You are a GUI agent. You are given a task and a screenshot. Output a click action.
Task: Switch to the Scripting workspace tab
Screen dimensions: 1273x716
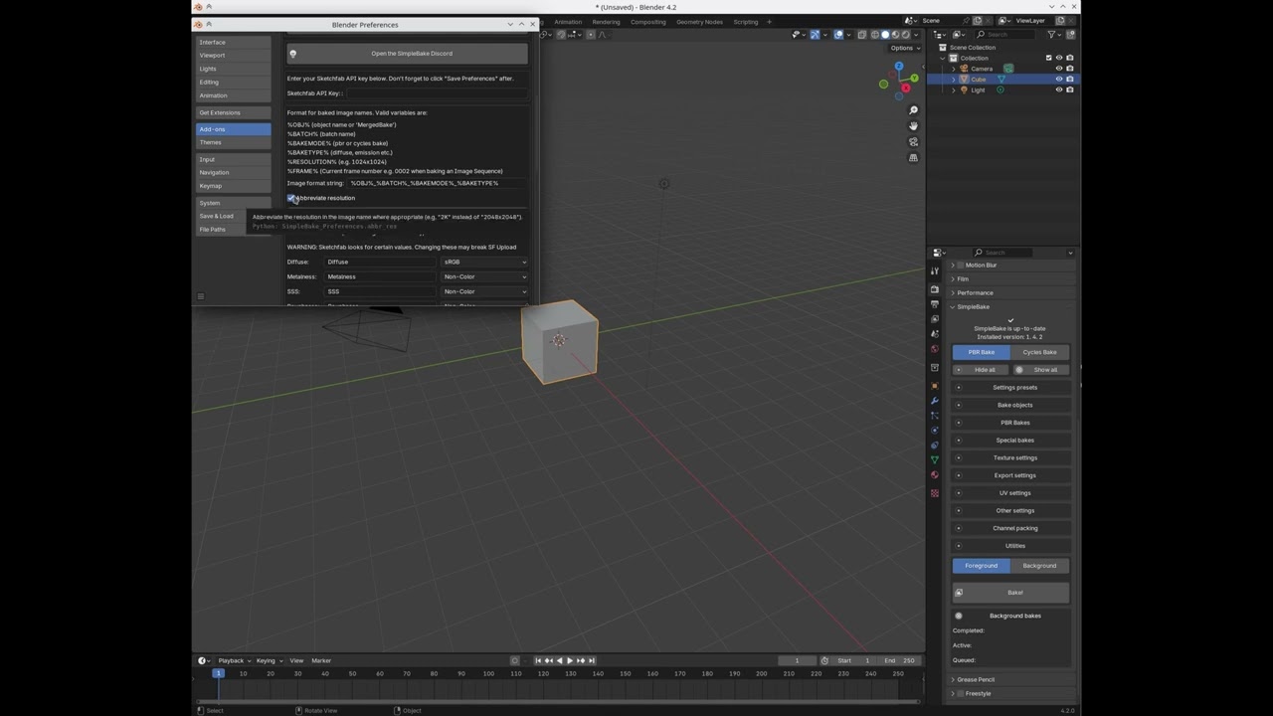746,22
